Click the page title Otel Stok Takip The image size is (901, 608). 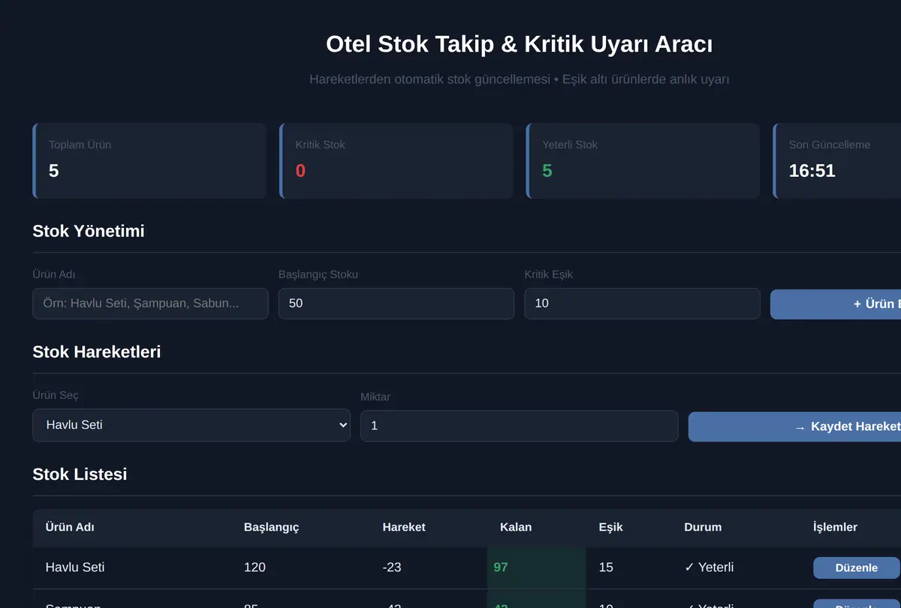pos(520,44)
